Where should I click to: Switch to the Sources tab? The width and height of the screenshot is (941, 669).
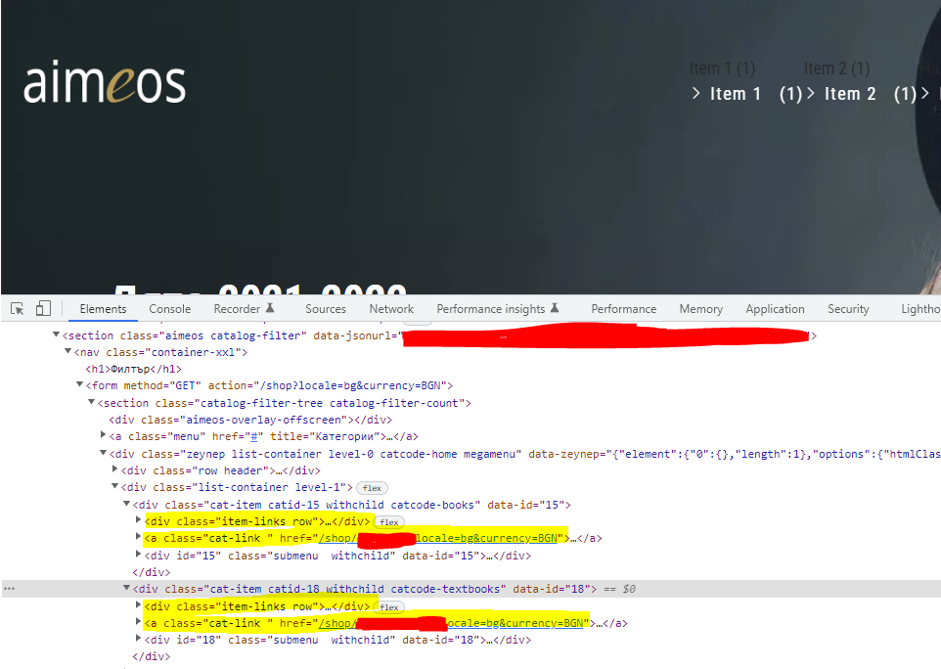pyautogui.click(x=326, y=309)
